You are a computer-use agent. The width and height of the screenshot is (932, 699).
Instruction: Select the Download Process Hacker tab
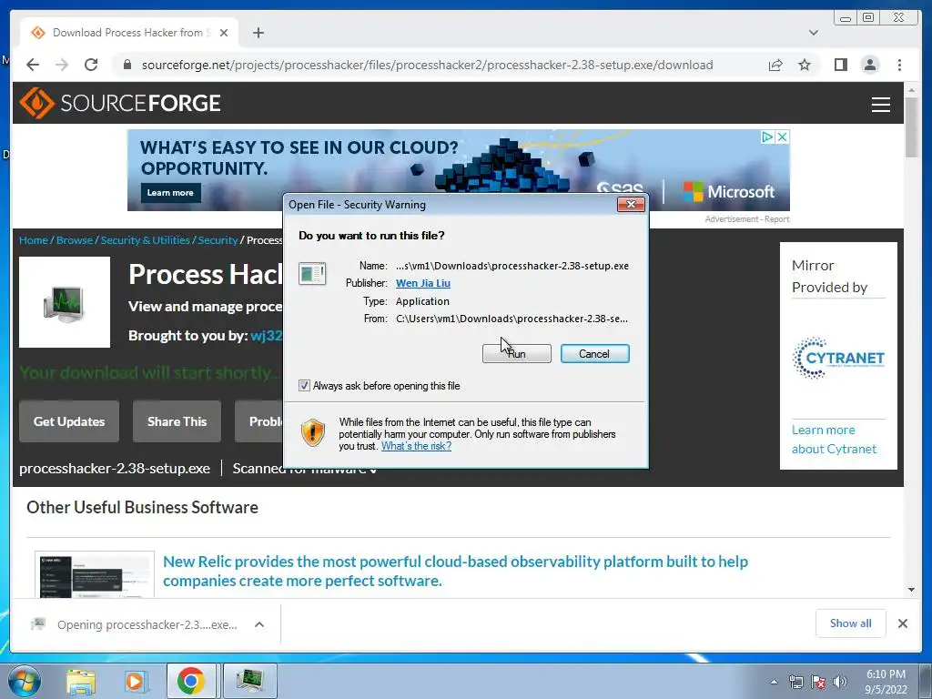128,33
